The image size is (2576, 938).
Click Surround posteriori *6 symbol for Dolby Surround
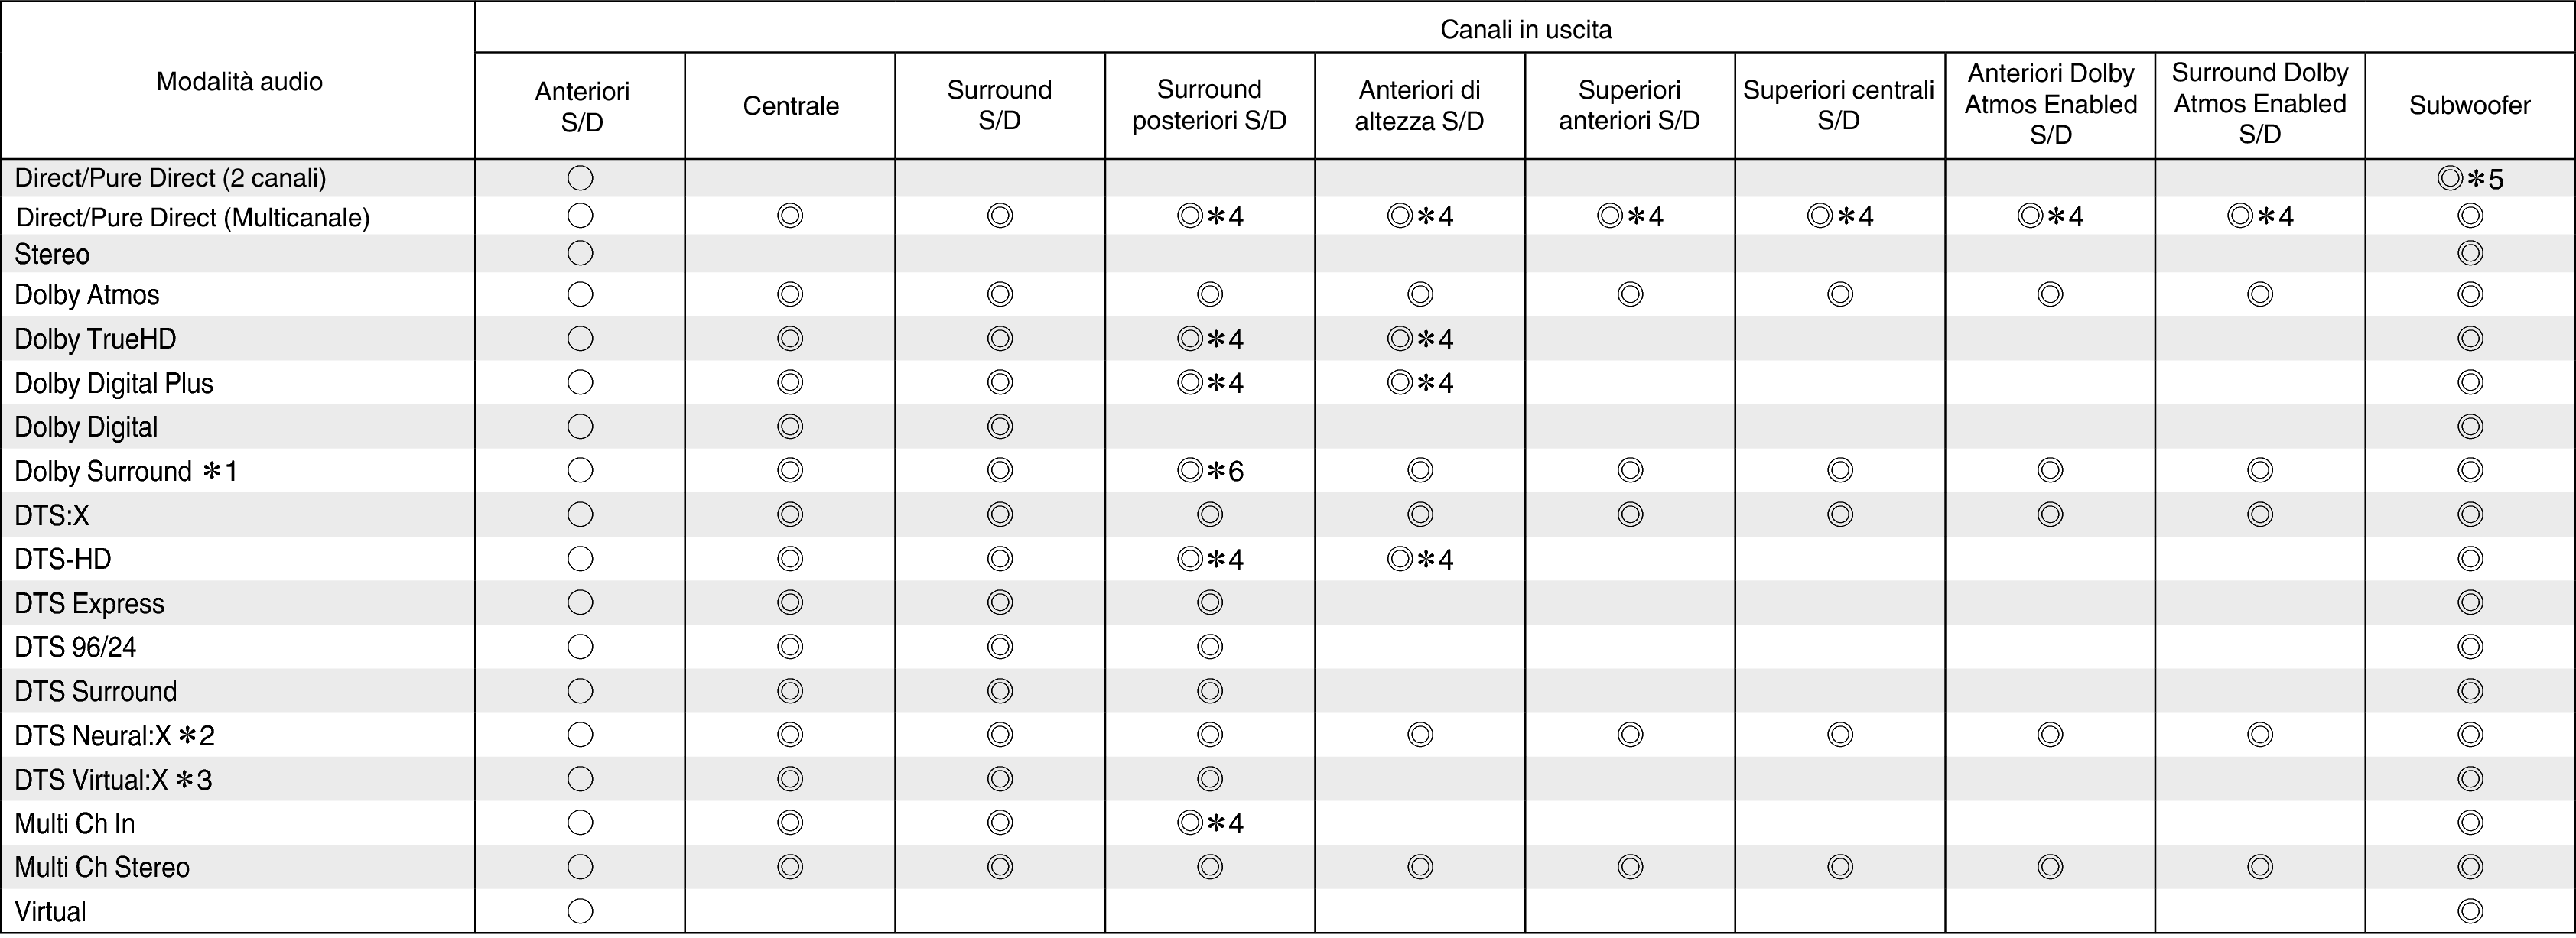[x=1210, y=471]
